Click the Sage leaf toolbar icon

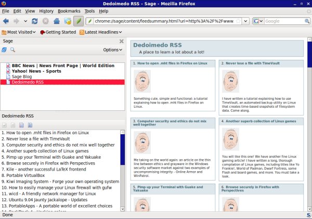click(x=78, y=21)
